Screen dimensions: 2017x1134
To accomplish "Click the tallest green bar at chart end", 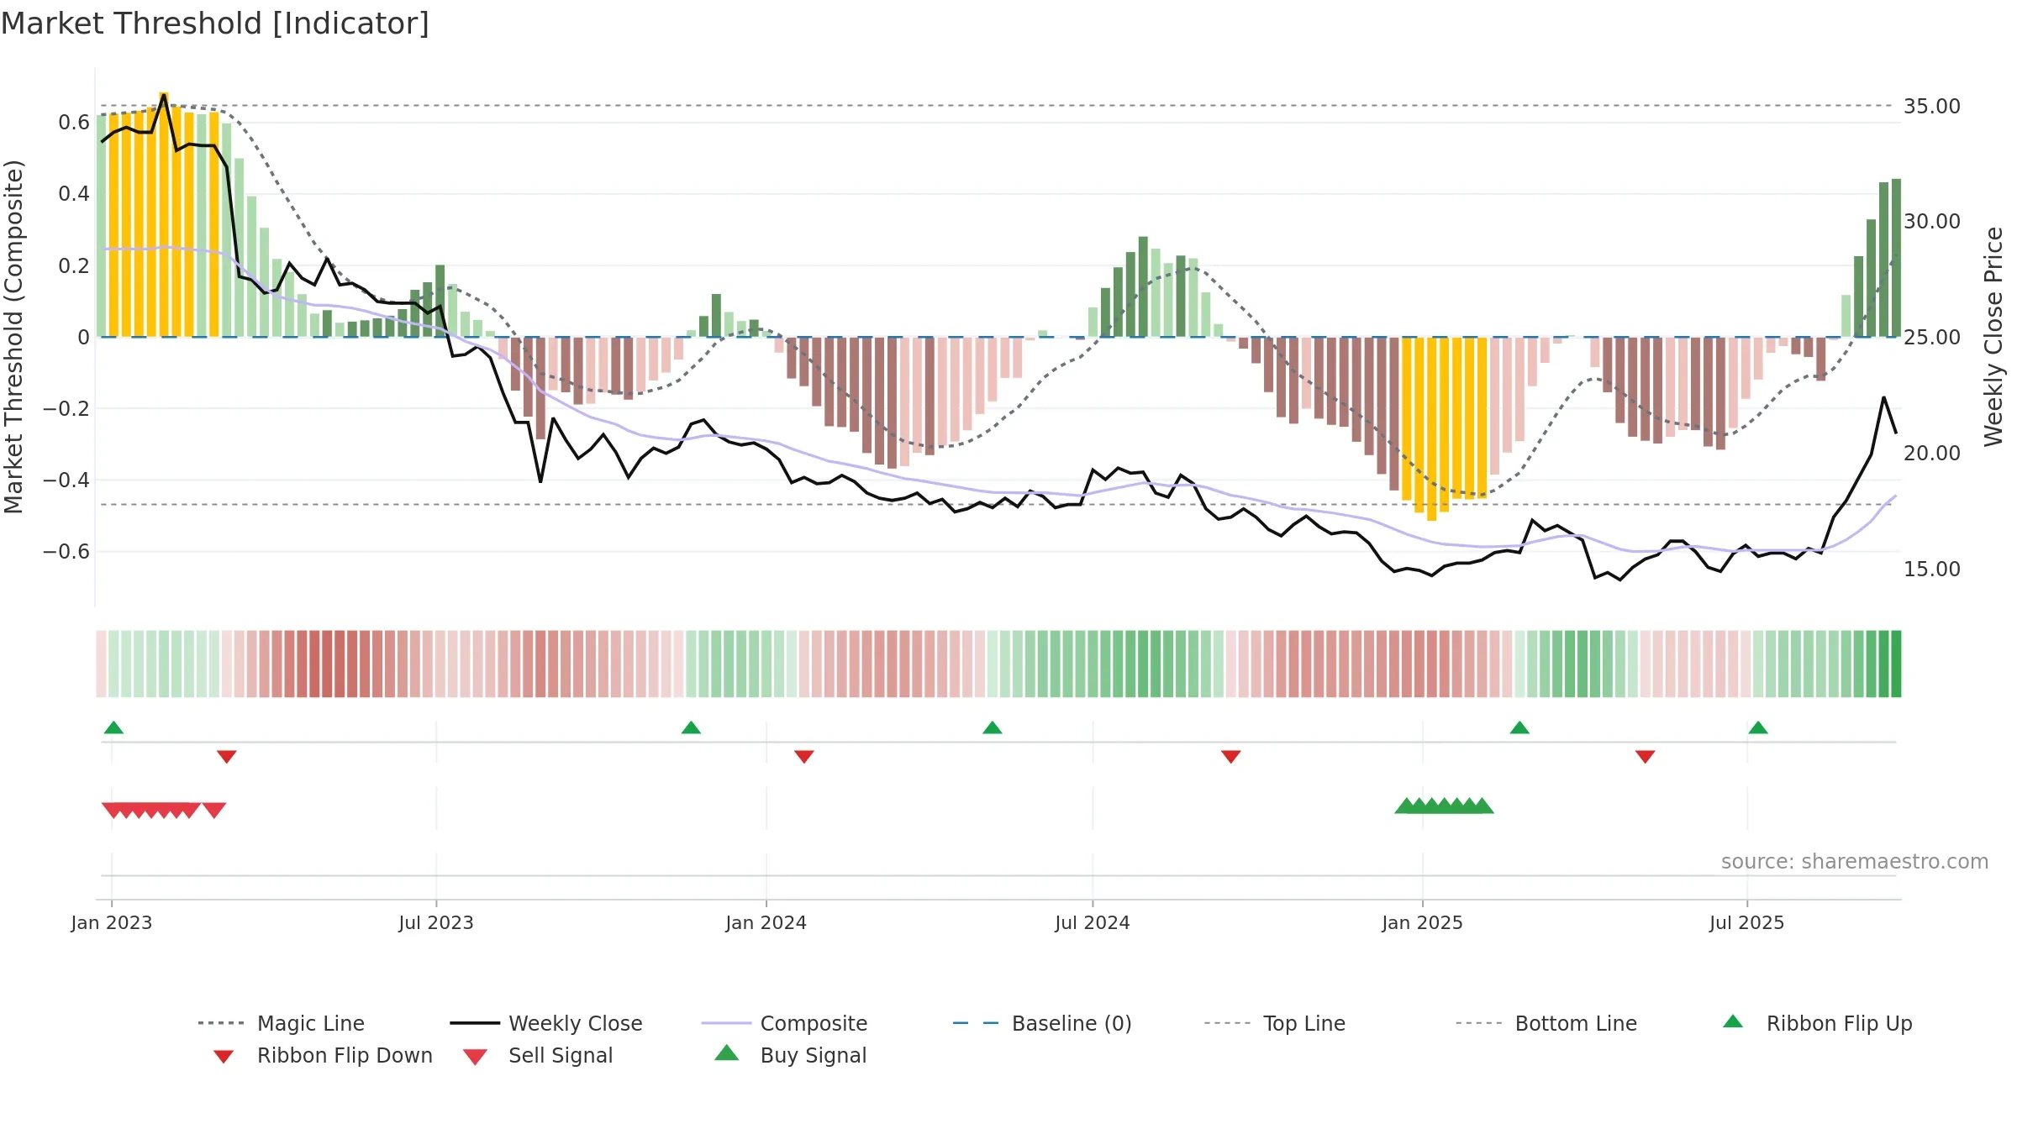I will 1897,258.
